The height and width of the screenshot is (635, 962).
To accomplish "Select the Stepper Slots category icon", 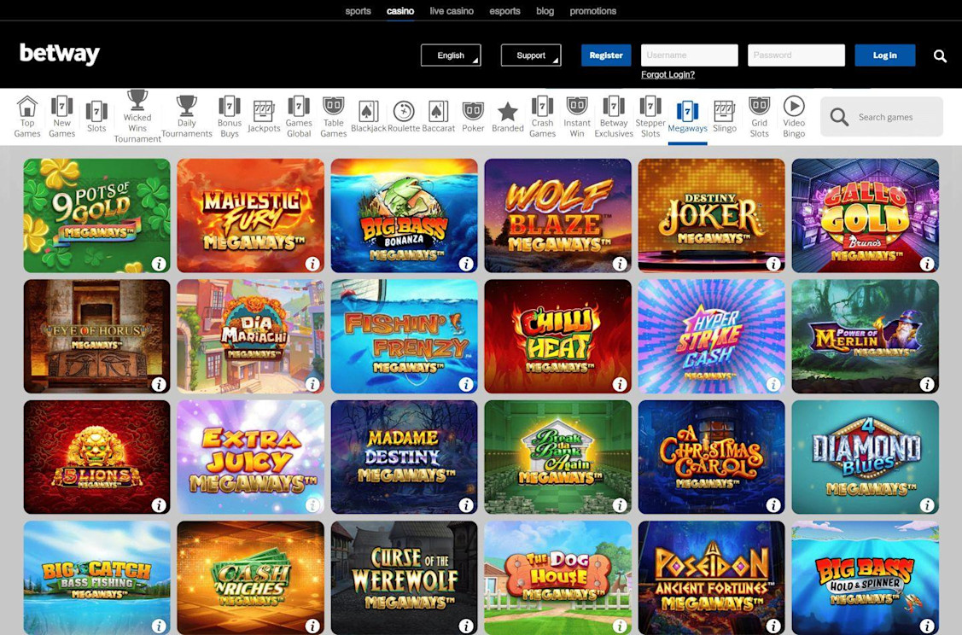I will tap(650, 106).
